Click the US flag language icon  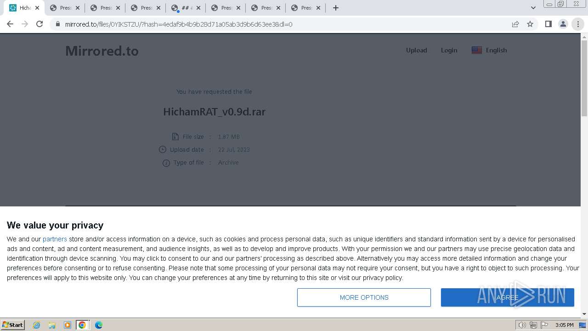pyautogui.click(x=477, y=50)
